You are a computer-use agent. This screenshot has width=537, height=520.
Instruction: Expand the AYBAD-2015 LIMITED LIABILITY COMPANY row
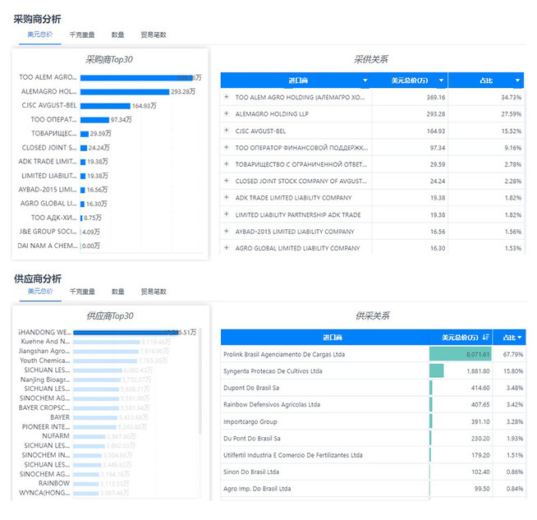click(226, 231)
